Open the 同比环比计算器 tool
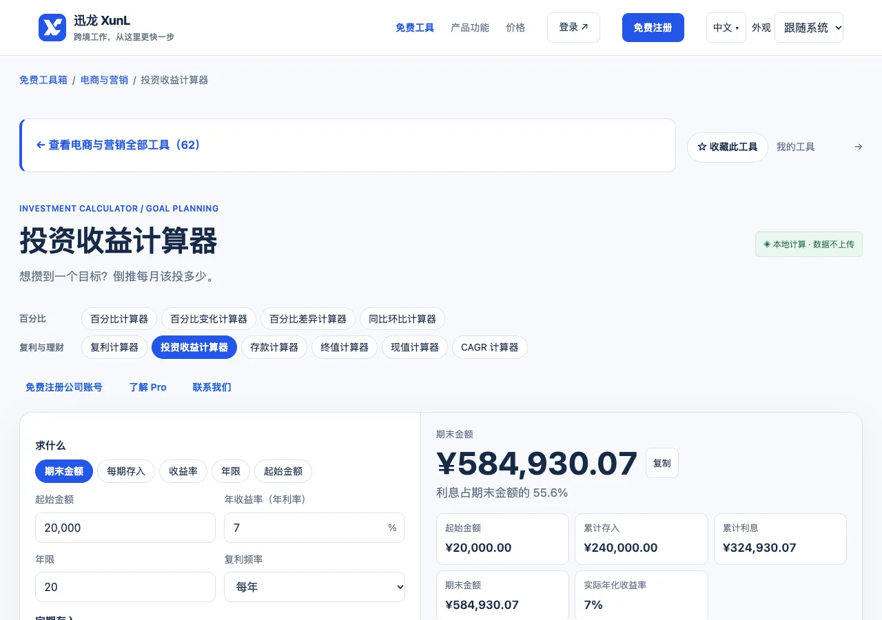This screenshot has width=882, height=620. [402, 319]
